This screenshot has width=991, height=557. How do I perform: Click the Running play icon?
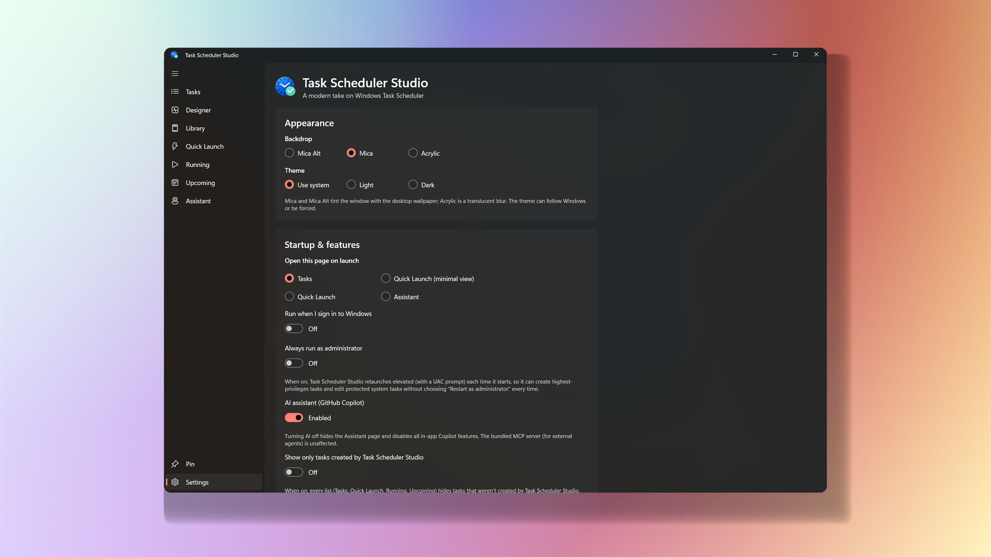[x=175, y=164]
